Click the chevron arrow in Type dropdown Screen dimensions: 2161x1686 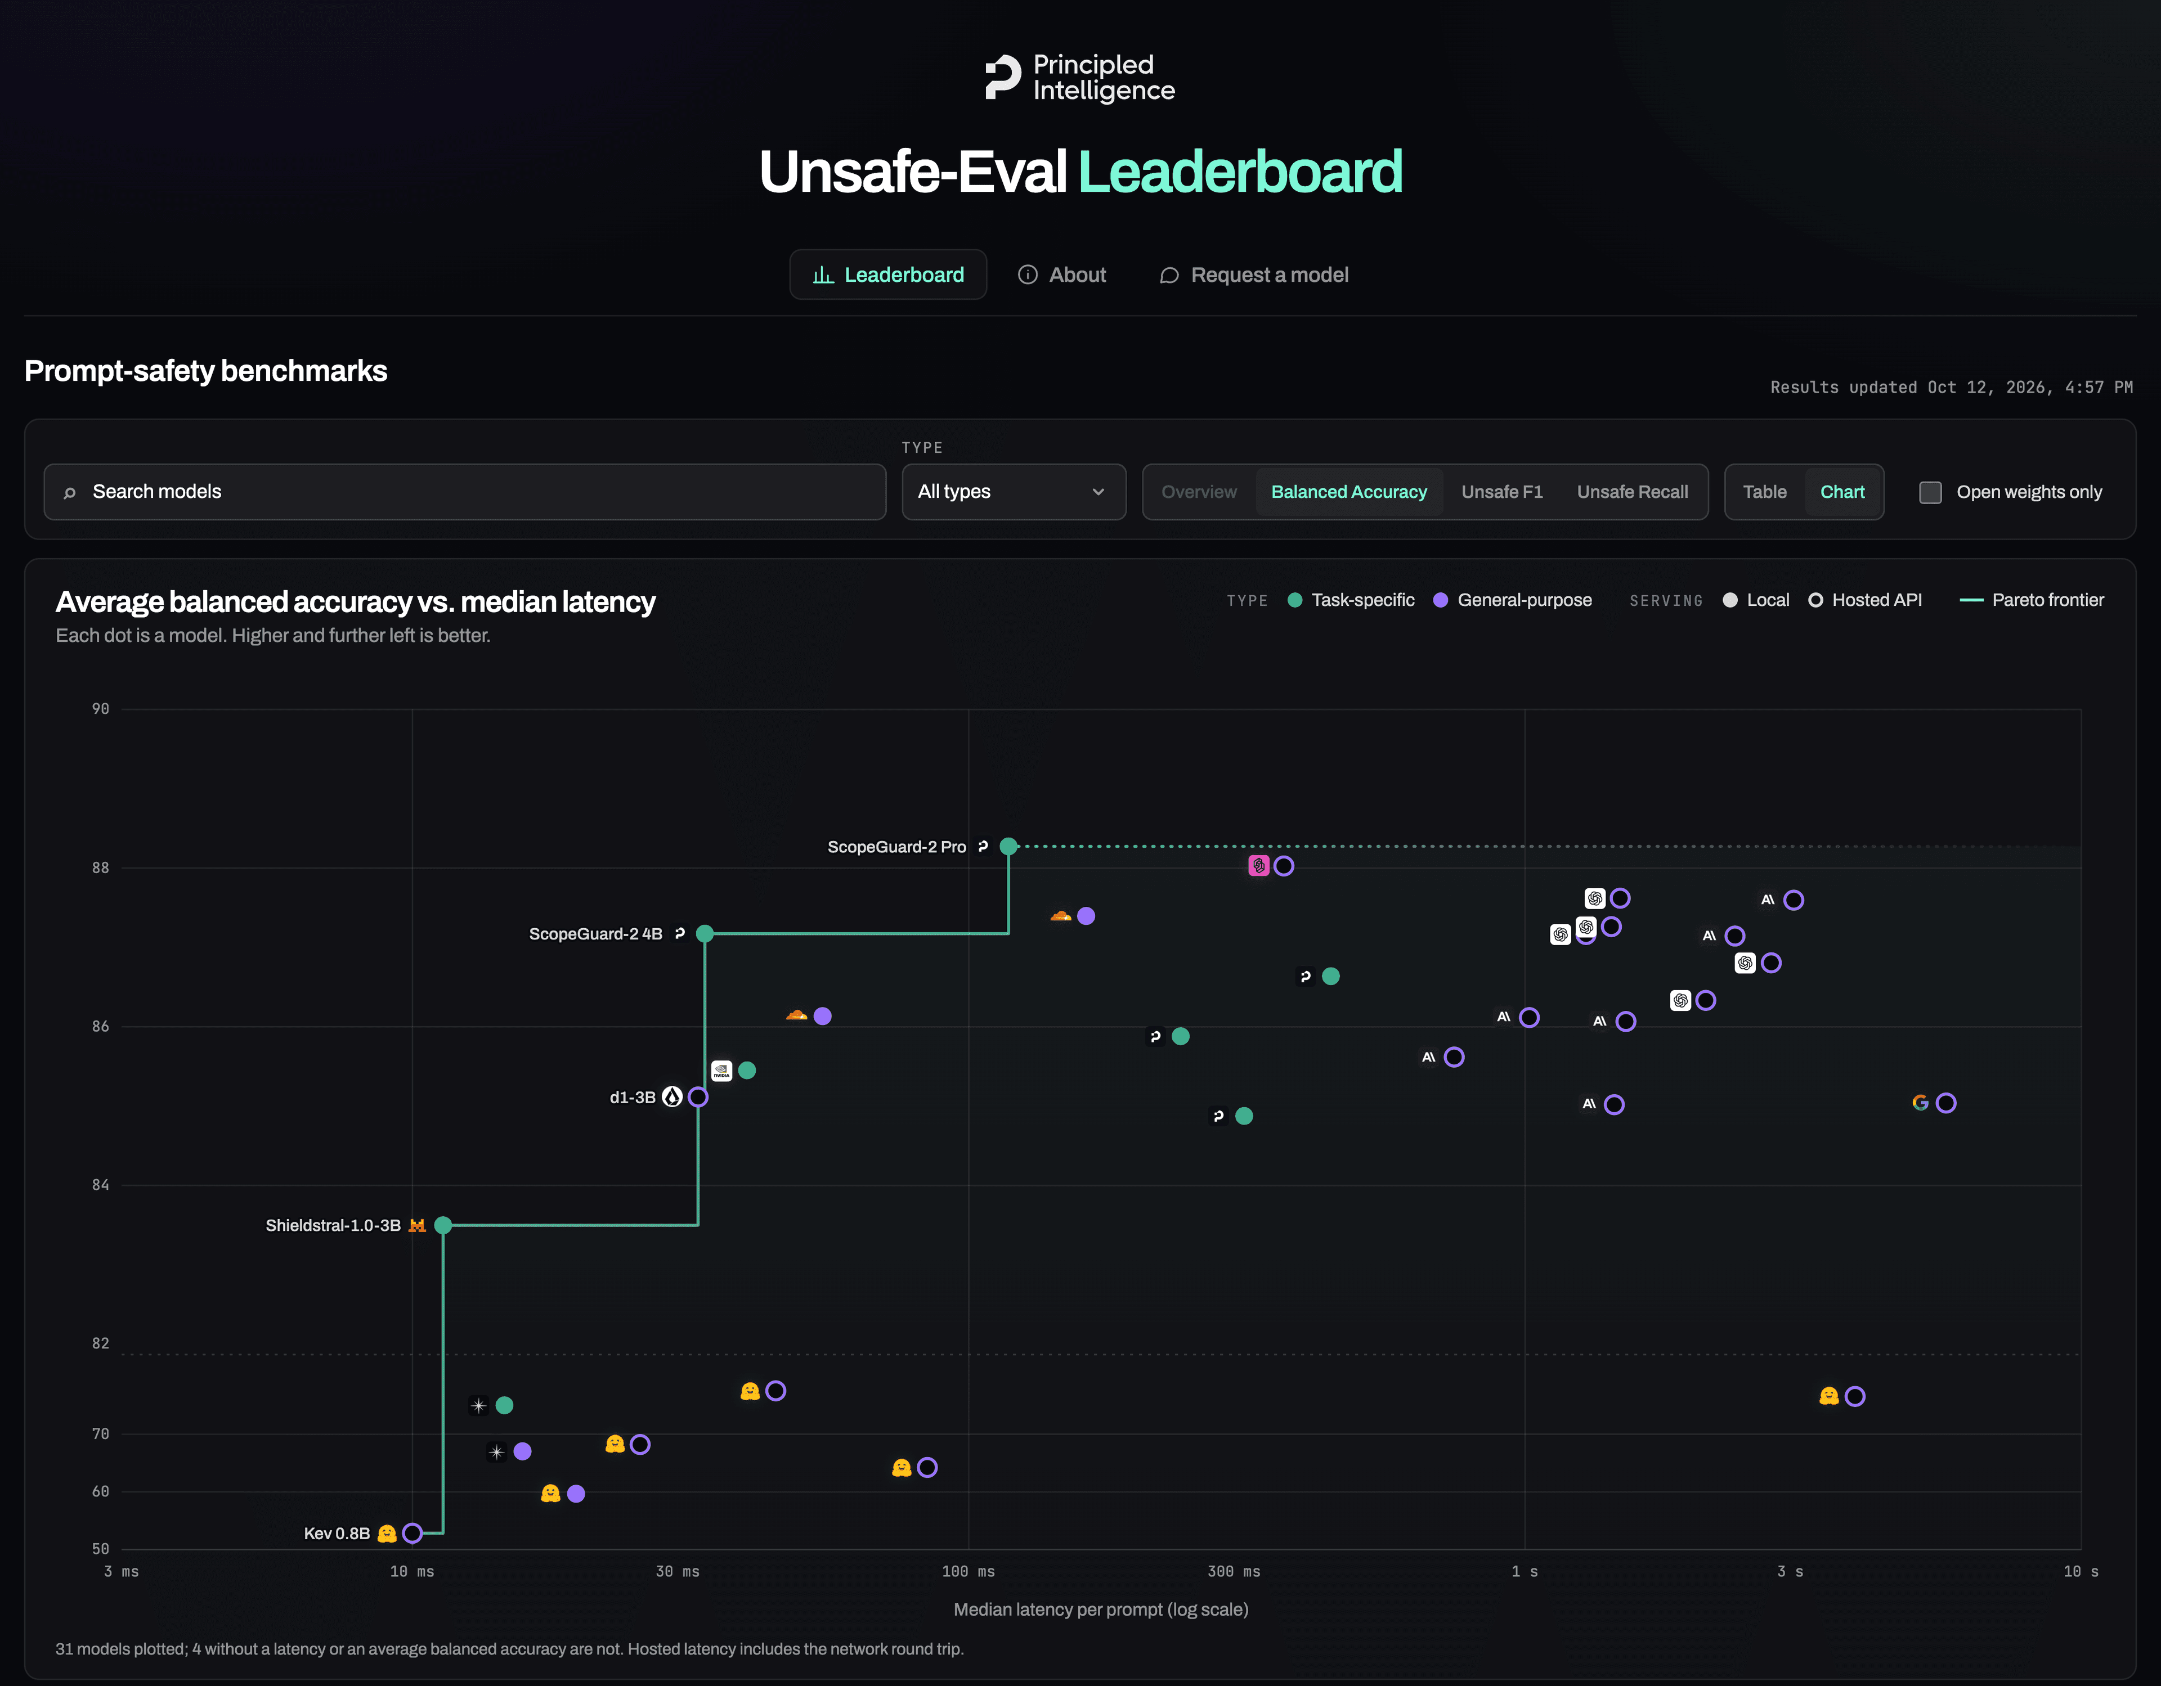pyautogui.click(x=1099, y=492)
